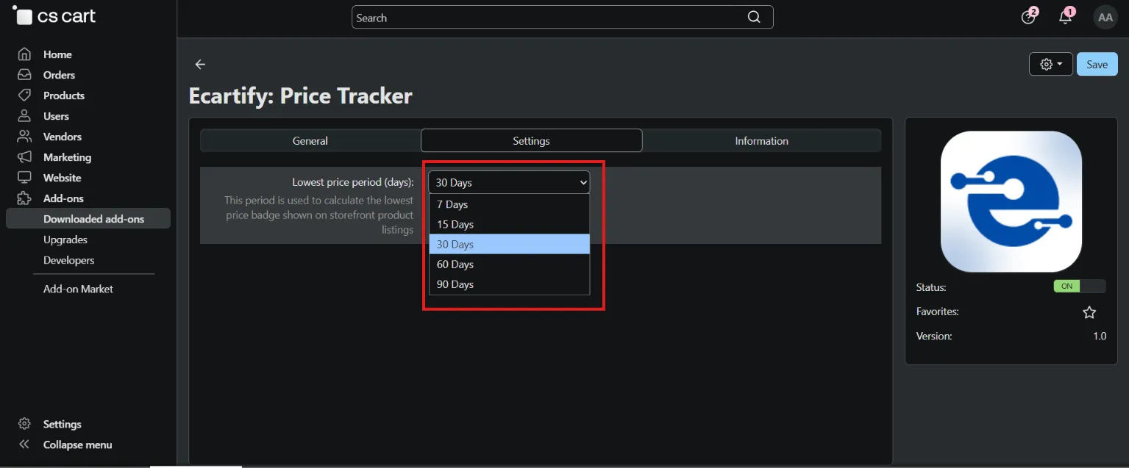
Task: Click the Orders inbox icon
Action: coord(24,75)
